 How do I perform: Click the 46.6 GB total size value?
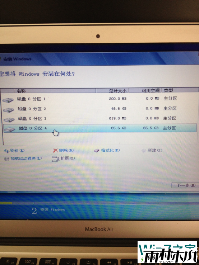tap(119, 109)
